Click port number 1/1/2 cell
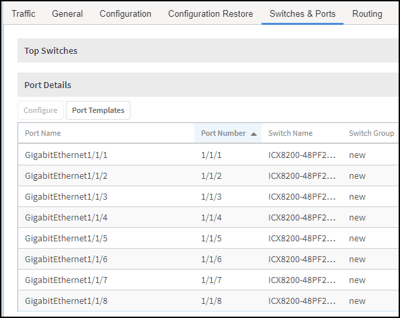400x318 pixels. (211, 176)
